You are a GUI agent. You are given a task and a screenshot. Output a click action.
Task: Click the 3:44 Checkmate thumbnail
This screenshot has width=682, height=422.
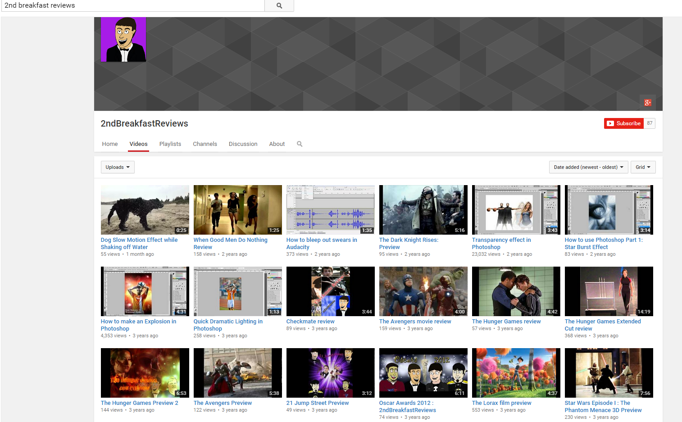pos(331,291)
